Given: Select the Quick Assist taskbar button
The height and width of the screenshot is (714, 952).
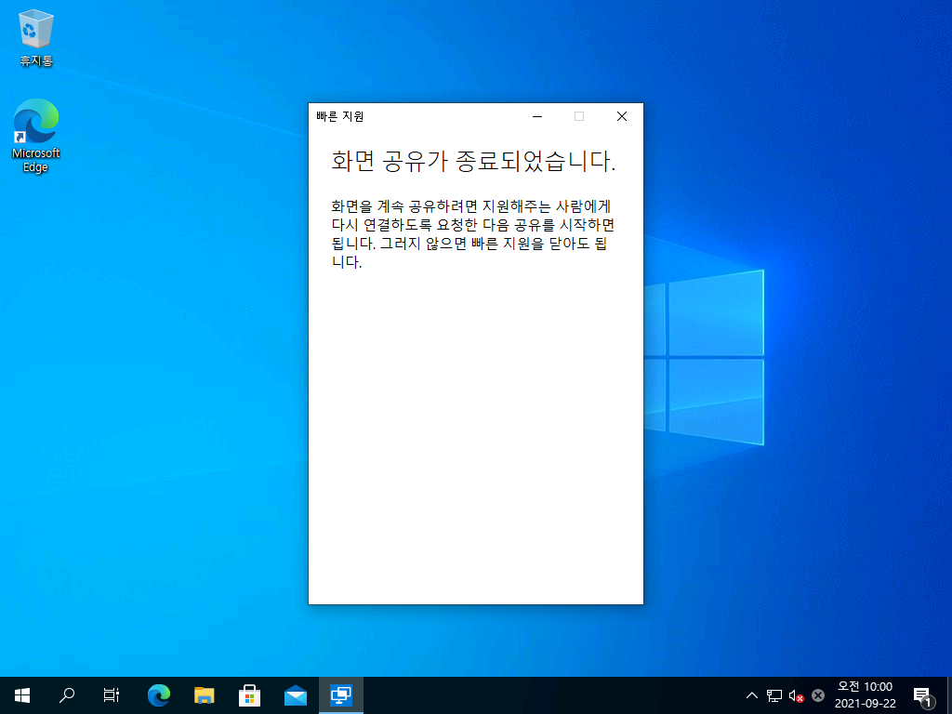Looking at the screenshot, I should [340, 695].
